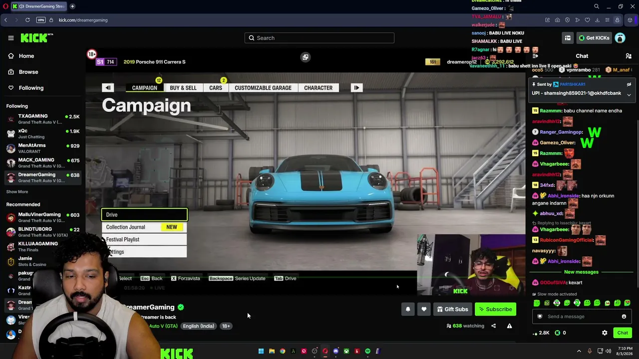Viewport: 639px width, 359px height.
Task: Open a new browser tab
Action: 72,6
